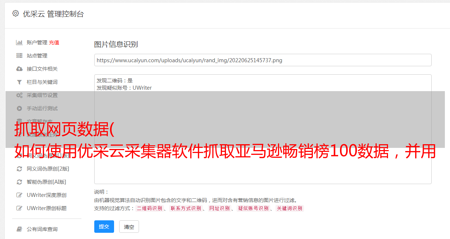Image resolution: width=450 pixels, height=239 pixels.
Task: Click the 关键词识别 tag
Action: (x=289, y=208)
